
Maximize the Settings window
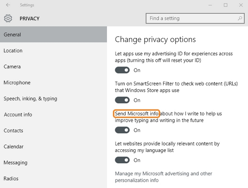pyautogui.click(x=226, y=5)
